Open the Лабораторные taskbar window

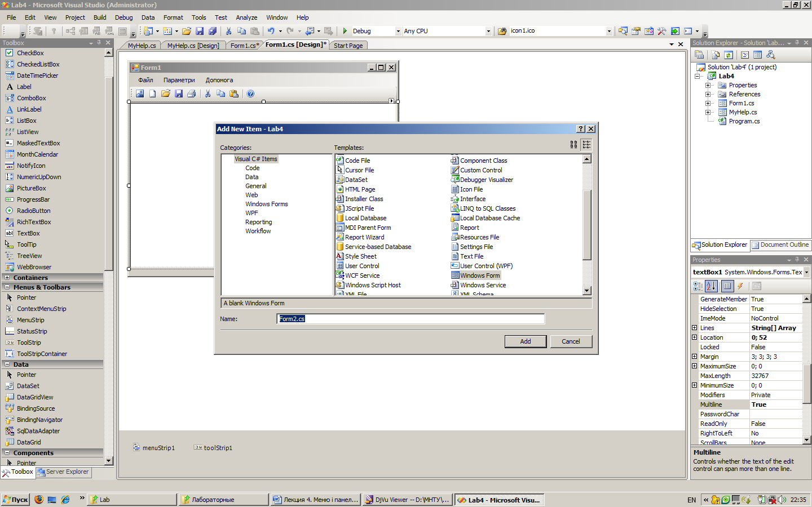[x=223, y=500]
